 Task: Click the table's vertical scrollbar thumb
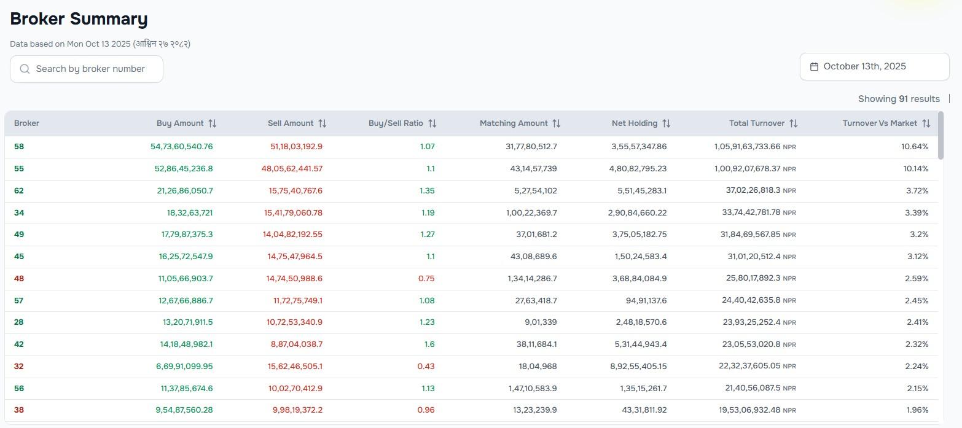(x=942, y=135)
